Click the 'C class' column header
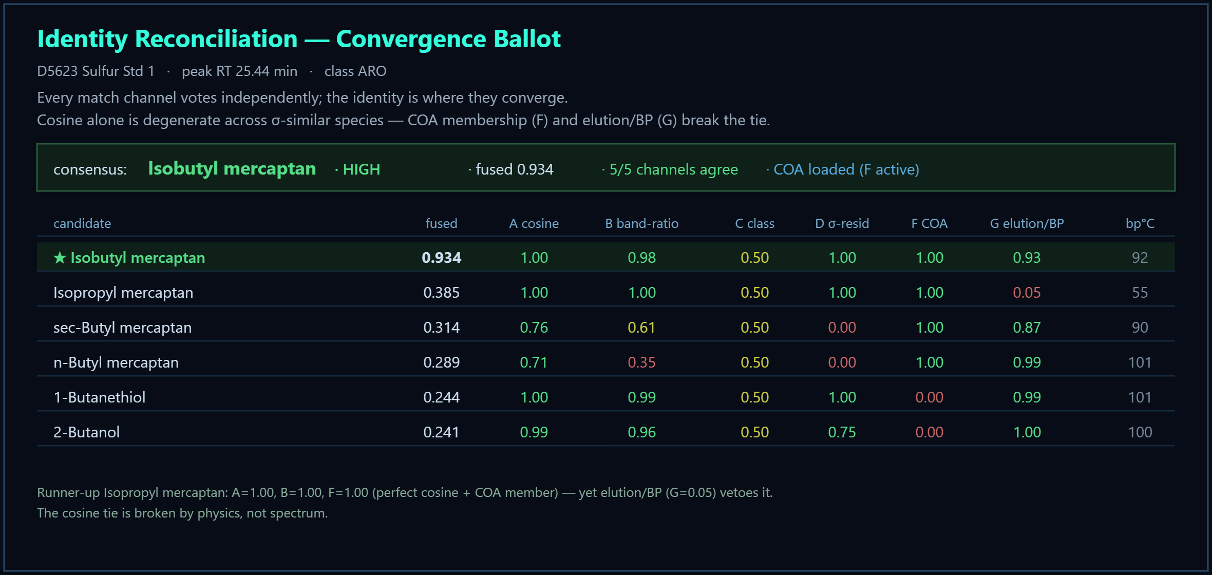This screenshot has width=1212, height=575. (x=755, y=223)
